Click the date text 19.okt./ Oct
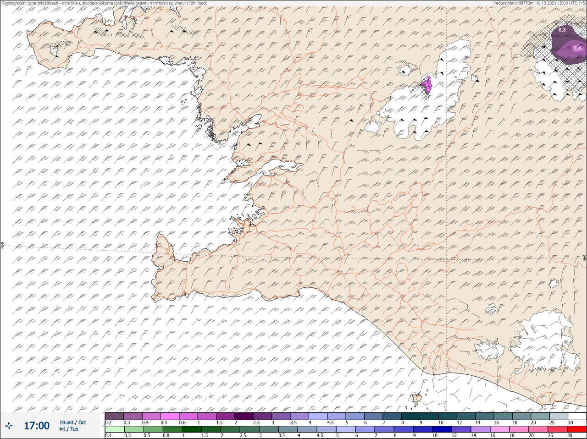Screen dimensions: 587x439 tap(72, 423)
